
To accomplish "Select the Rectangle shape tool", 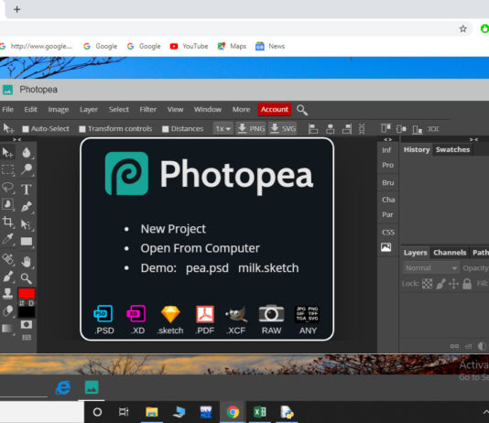I will coord(27,242).
